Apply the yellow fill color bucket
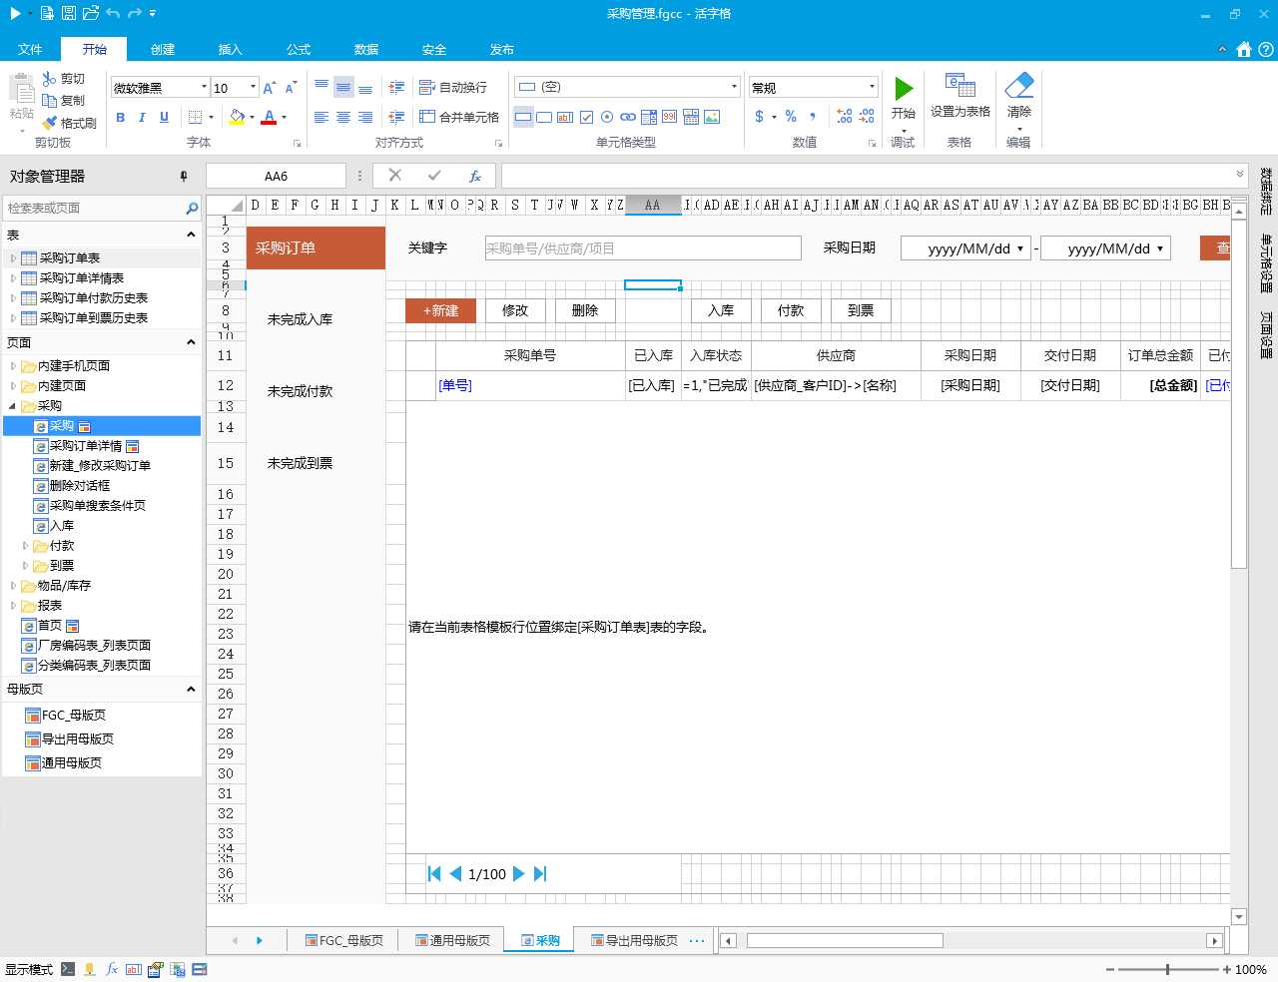Screen dimensions: 1278x982 tap(237, 118)
